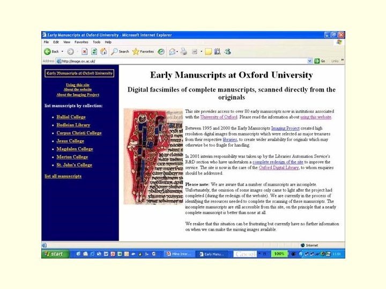Open the Favorites star toolbar button

coord(143,51)
